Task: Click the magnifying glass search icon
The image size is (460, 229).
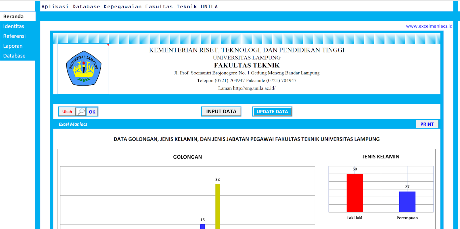Action: click(x=81, y=111)
